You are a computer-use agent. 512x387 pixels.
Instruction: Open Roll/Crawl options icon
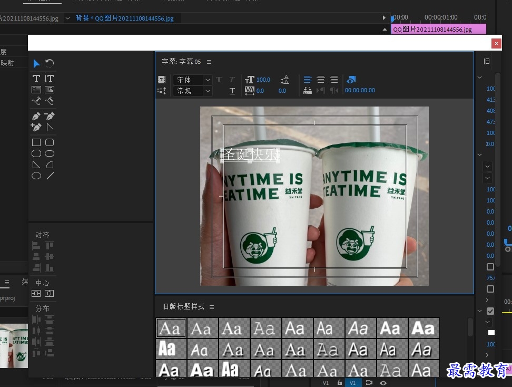pos(162,91)
